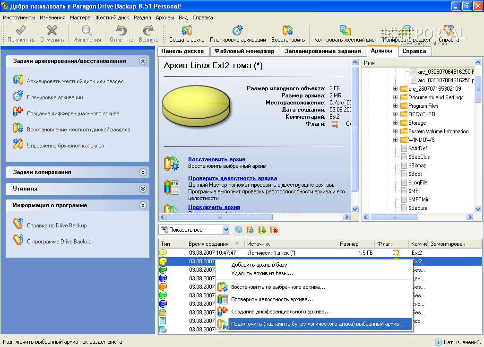This screenshot has height=347, width=484.
Task: Switch to the Справка tab
Action: pyautogui.click(x=414, y=51)
